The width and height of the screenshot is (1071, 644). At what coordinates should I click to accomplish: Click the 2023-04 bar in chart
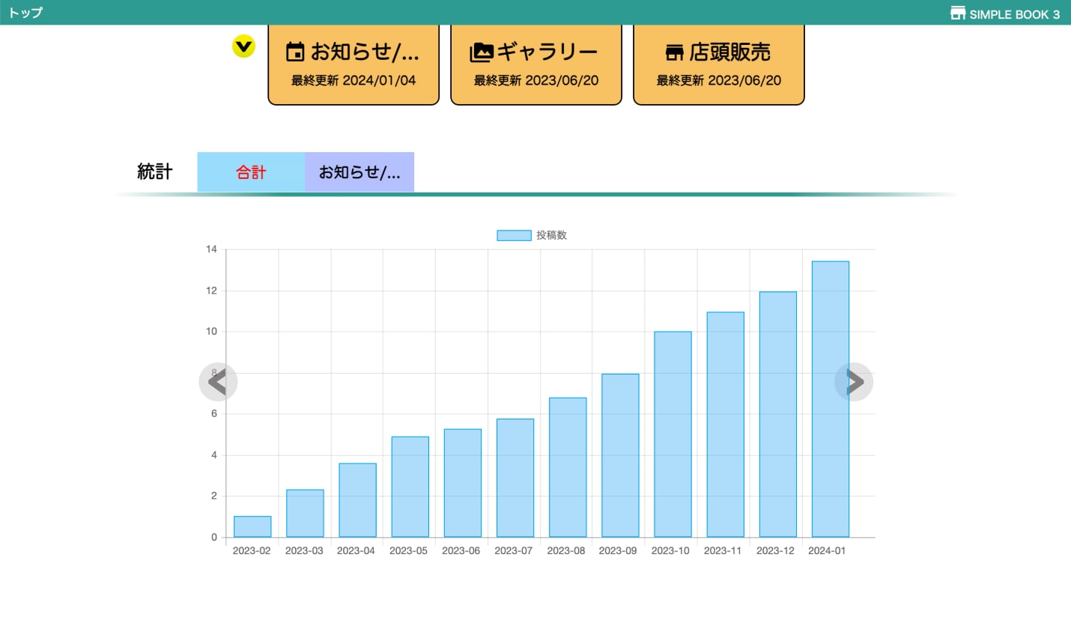pos(357,500)
